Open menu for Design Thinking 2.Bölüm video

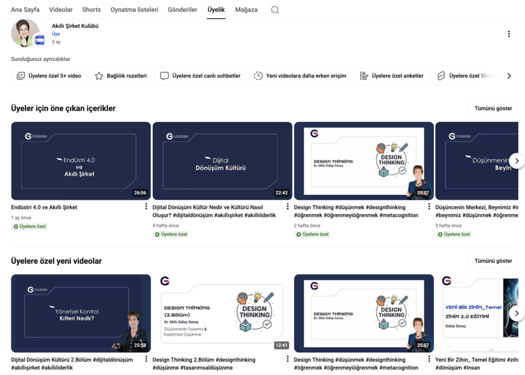(x=288, y=359)
